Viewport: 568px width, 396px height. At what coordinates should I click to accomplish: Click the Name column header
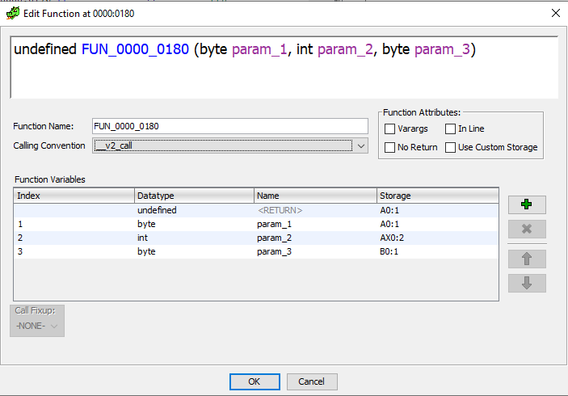(316, 196)
